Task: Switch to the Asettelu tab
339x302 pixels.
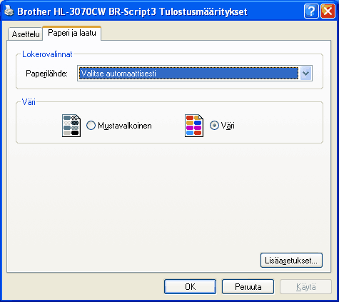Action: pyautogui.click(x=26, y=34)
